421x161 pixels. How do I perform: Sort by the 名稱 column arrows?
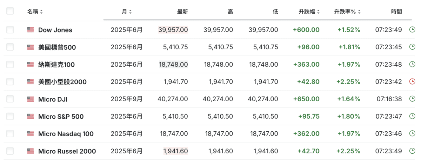pos(41,12)
